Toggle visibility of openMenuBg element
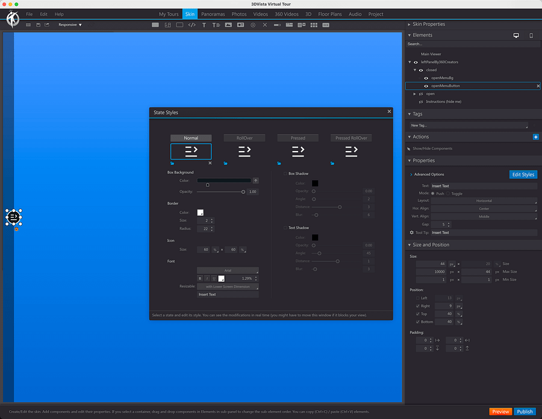Viewport: 542px width, 419px height. click(426, 78)
